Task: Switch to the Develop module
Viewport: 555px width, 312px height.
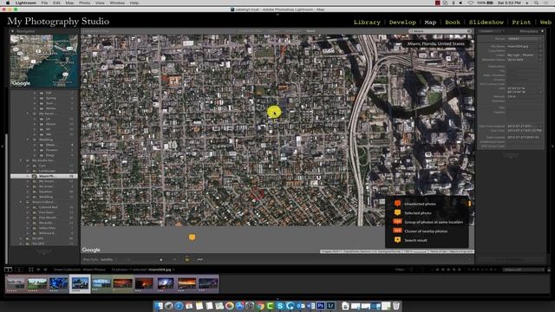Action: 402,22
